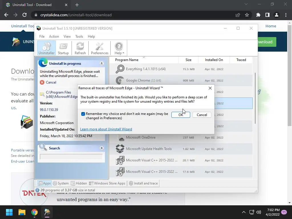Image resolution: width=292 pixels, height=219 pixels.
Task: Go back in Chrome
Action: click(6, 15)
